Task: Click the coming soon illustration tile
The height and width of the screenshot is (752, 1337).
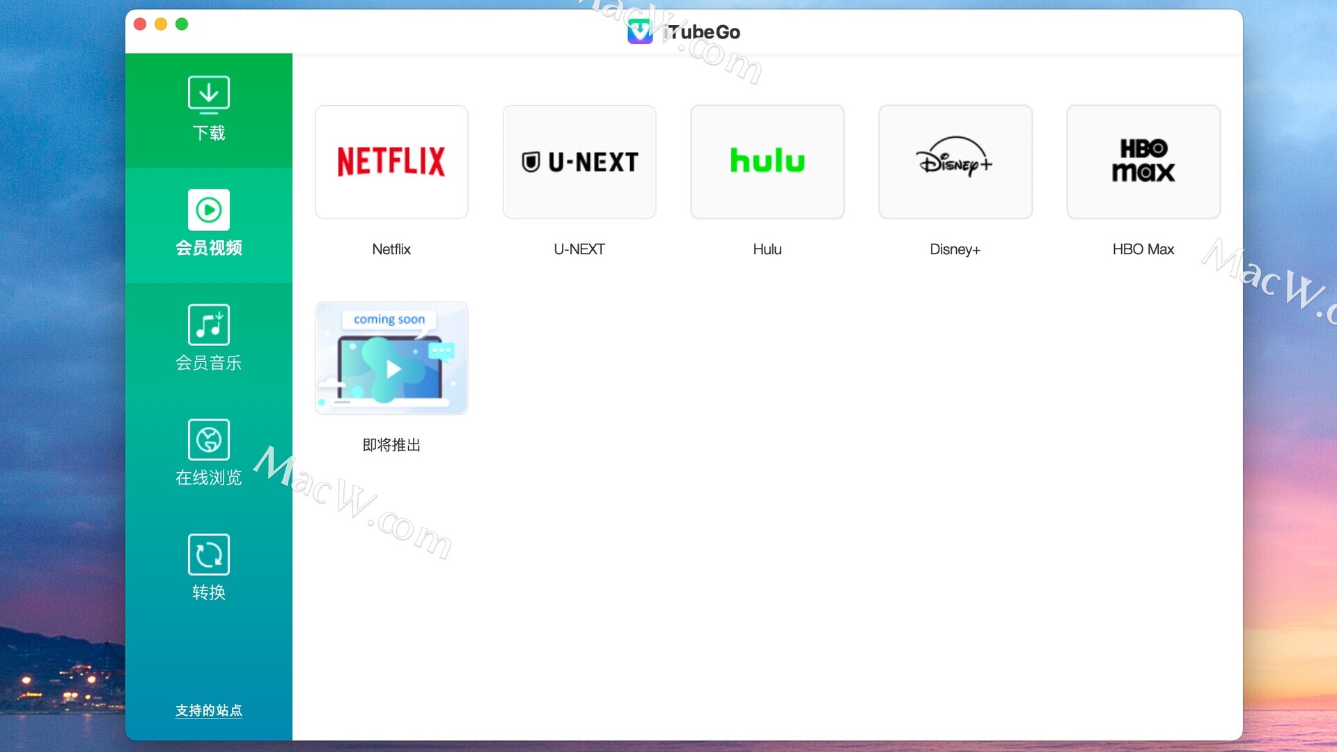Action: point(391,358)
